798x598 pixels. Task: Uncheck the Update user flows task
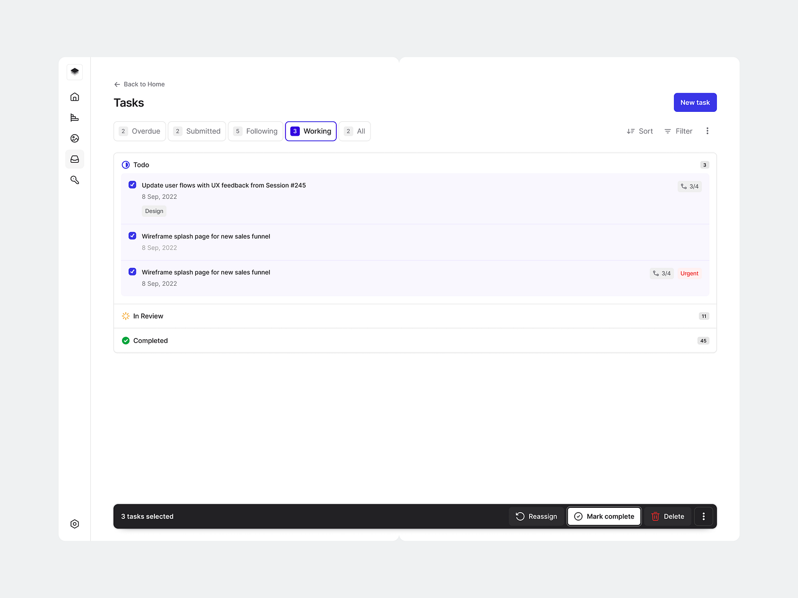(132, 184)
